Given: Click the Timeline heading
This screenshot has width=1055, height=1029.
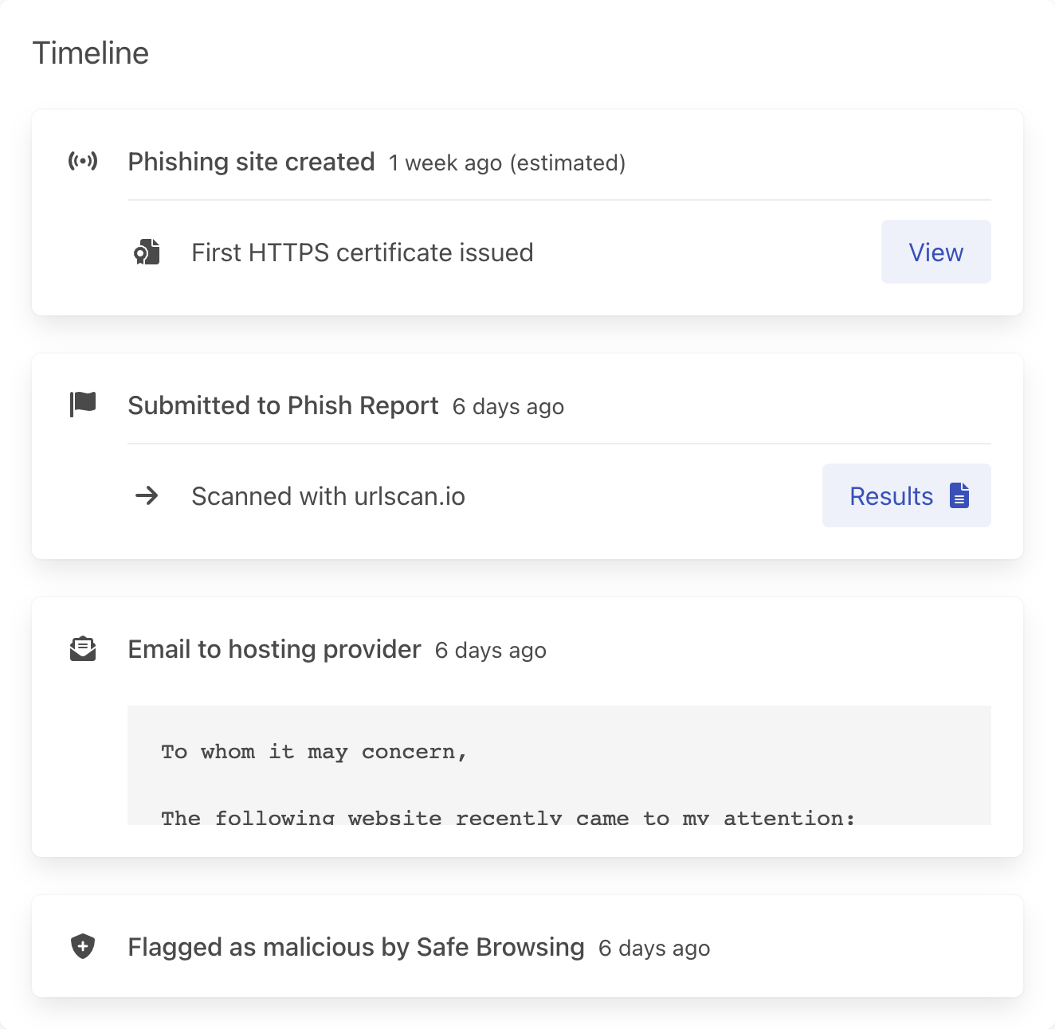Looking at the screenshot, I should point(91,53).
